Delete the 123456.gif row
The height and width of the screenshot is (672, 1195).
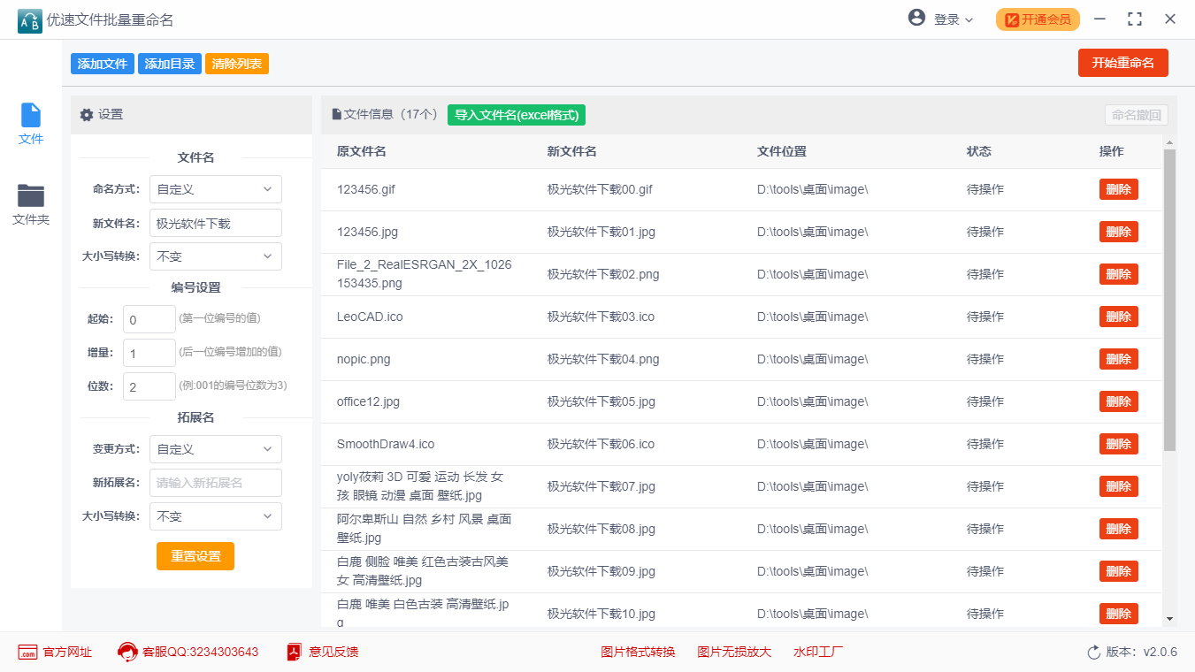click(x=1119, y=189)
